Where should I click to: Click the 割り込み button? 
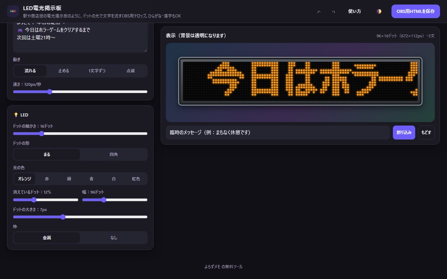[x=404, y=133]
